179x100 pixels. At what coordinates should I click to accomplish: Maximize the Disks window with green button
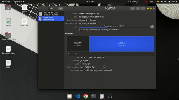(x=151, y=9)
